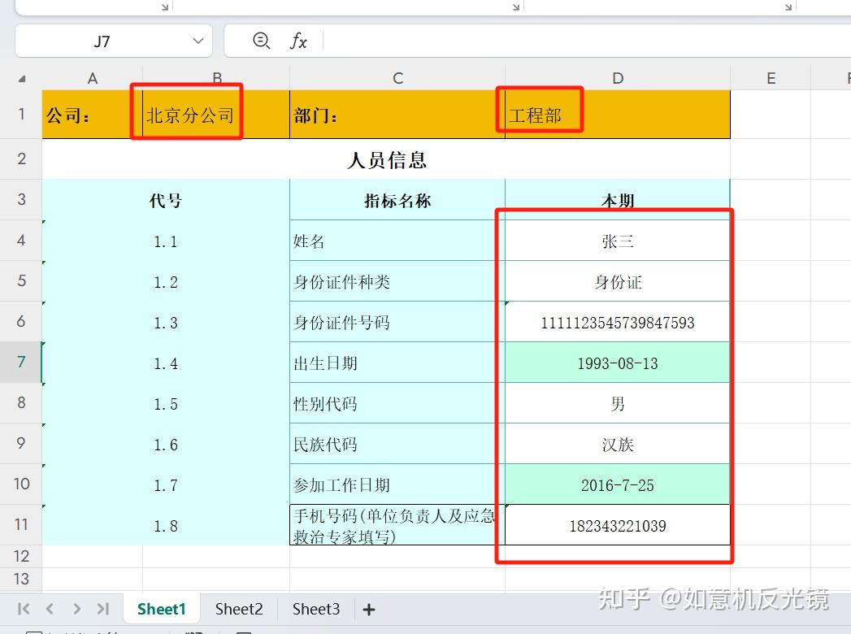Select column E header
This screenshot has width=851, height=634.
[x=771, y=78]
